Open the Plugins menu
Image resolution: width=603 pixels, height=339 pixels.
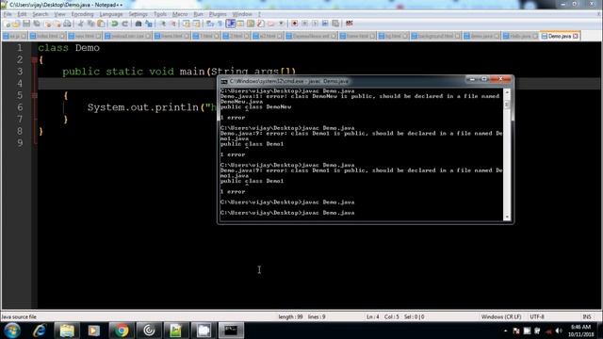(x=218, y=14)
